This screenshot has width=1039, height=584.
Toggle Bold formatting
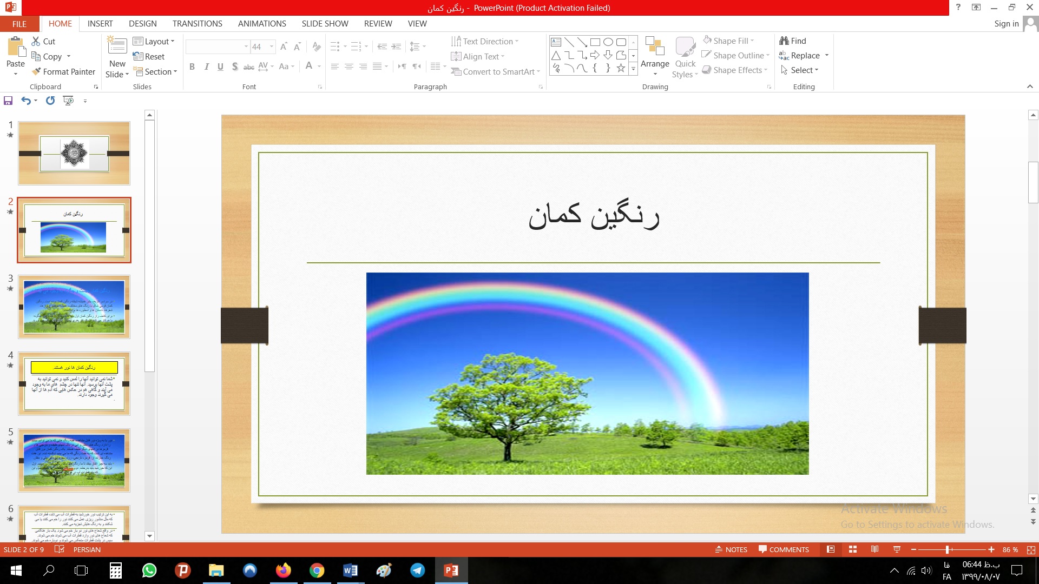[x=192, y=67]
